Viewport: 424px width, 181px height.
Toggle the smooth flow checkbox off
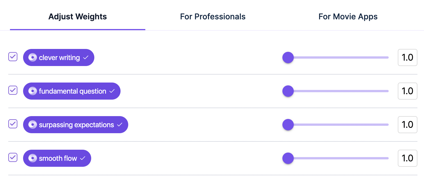13,158
